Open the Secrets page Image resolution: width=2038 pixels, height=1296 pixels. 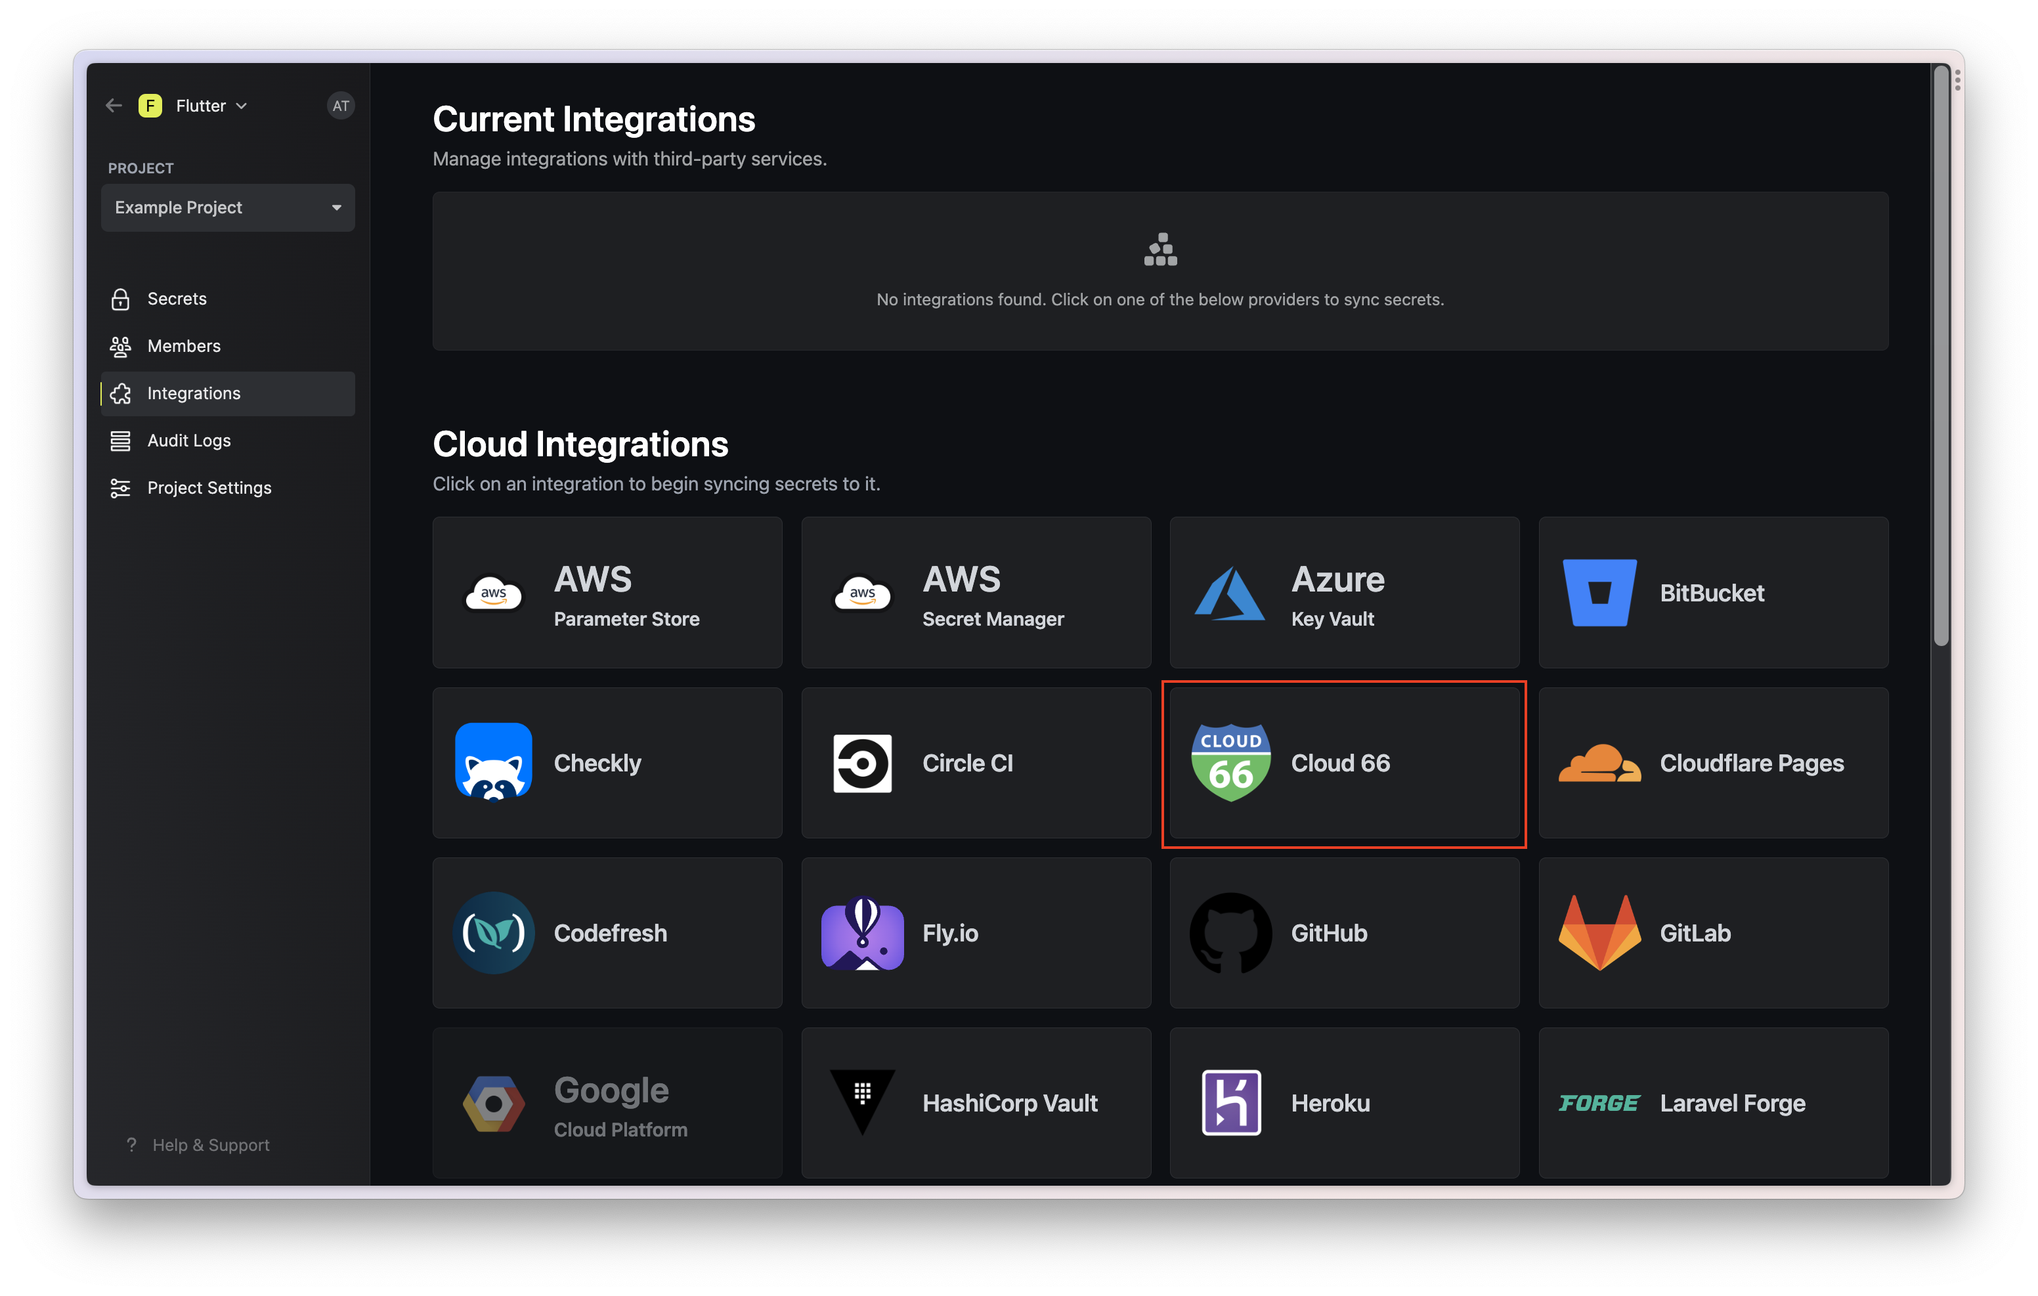point(228,299)
